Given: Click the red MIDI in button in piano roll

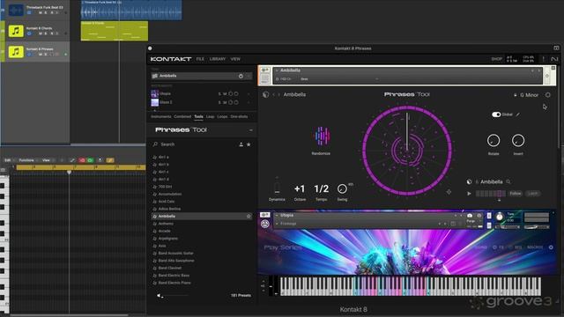Looking at the screenshot, I should pos(82,160).
